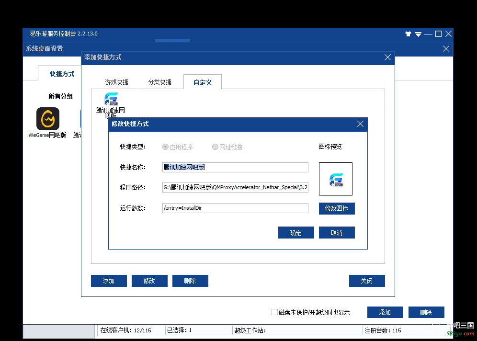Minimize the 易乐游服务控制台 window
This screenshot has width=477, height=341.
(428, 34)
